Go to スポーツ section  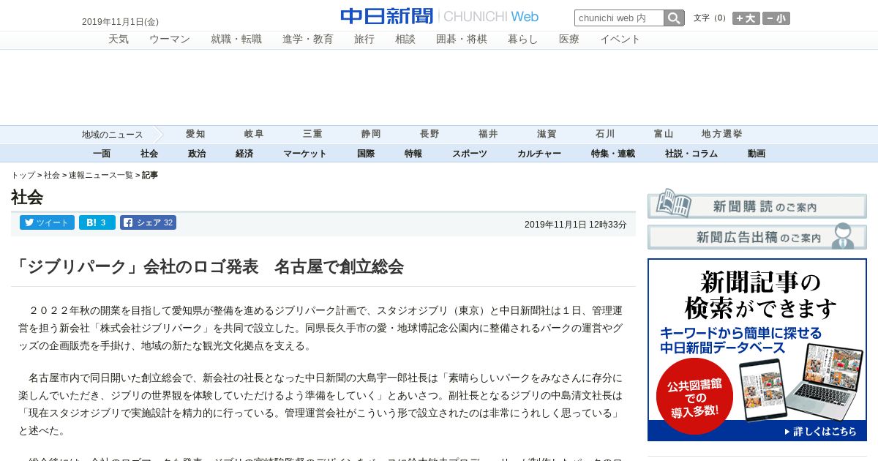470,154
